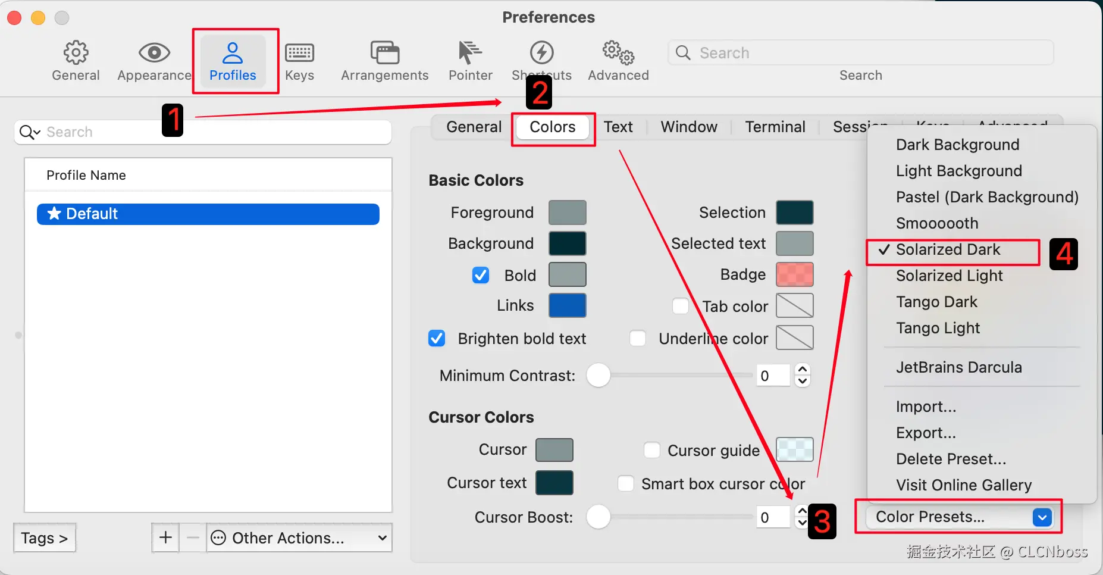Open the Badge color swatch
This screenshot has height=575, width=1103.
795,274
